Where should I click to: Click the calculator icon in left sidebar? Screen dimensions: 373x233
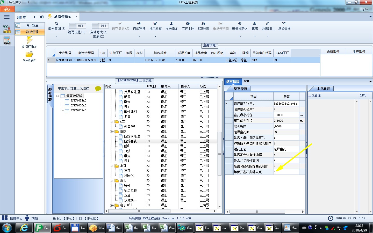coord(7,41)
